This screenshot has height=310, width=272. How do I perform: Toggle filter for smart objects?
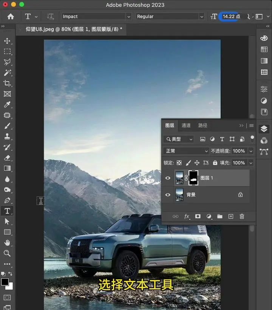[242, 139]
